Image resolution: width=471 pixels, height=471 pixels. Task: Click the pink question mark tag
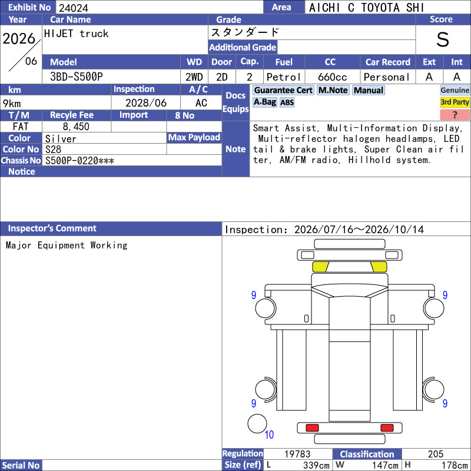tap(455, 115)
